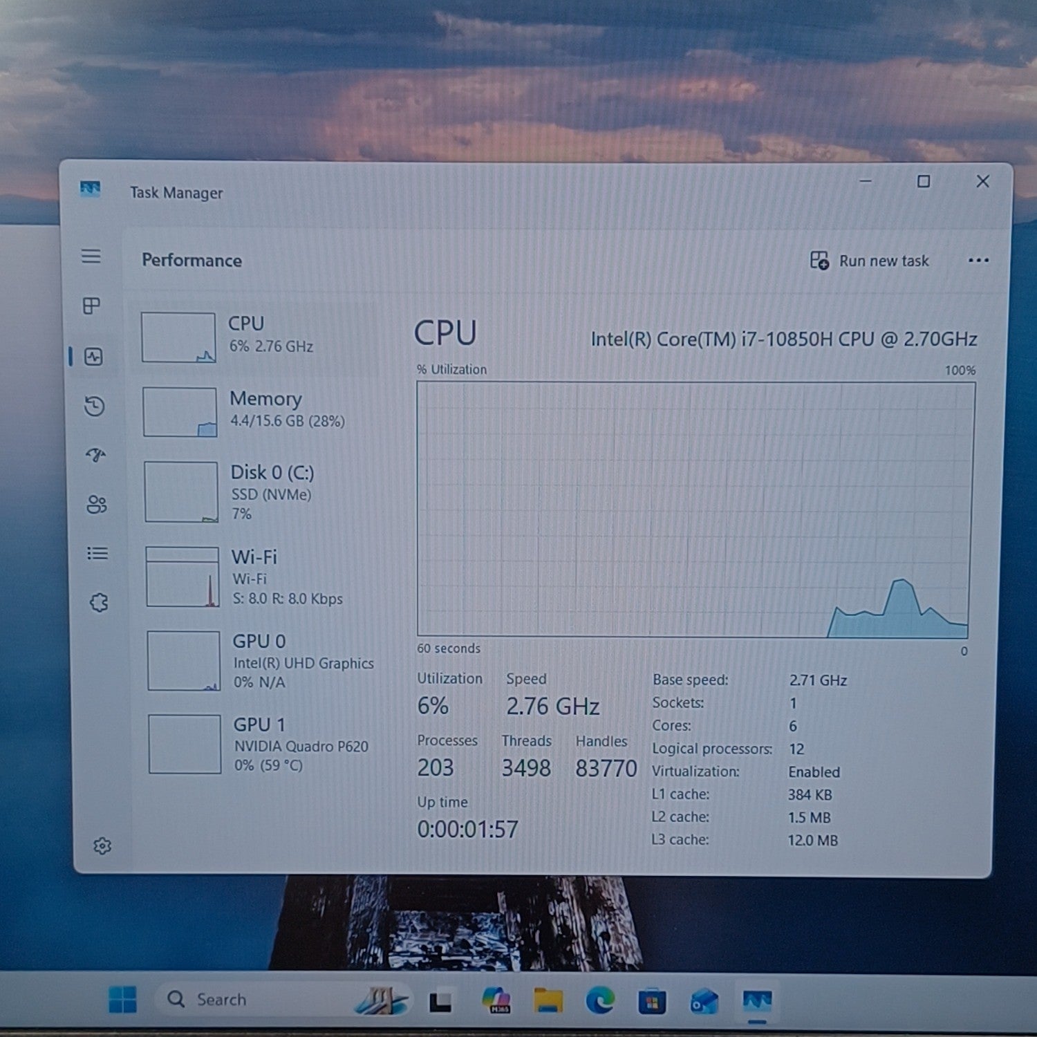Open Microsoft 365 Copilot taskbar icon
The image size is (1037, 1037).
496,1000
